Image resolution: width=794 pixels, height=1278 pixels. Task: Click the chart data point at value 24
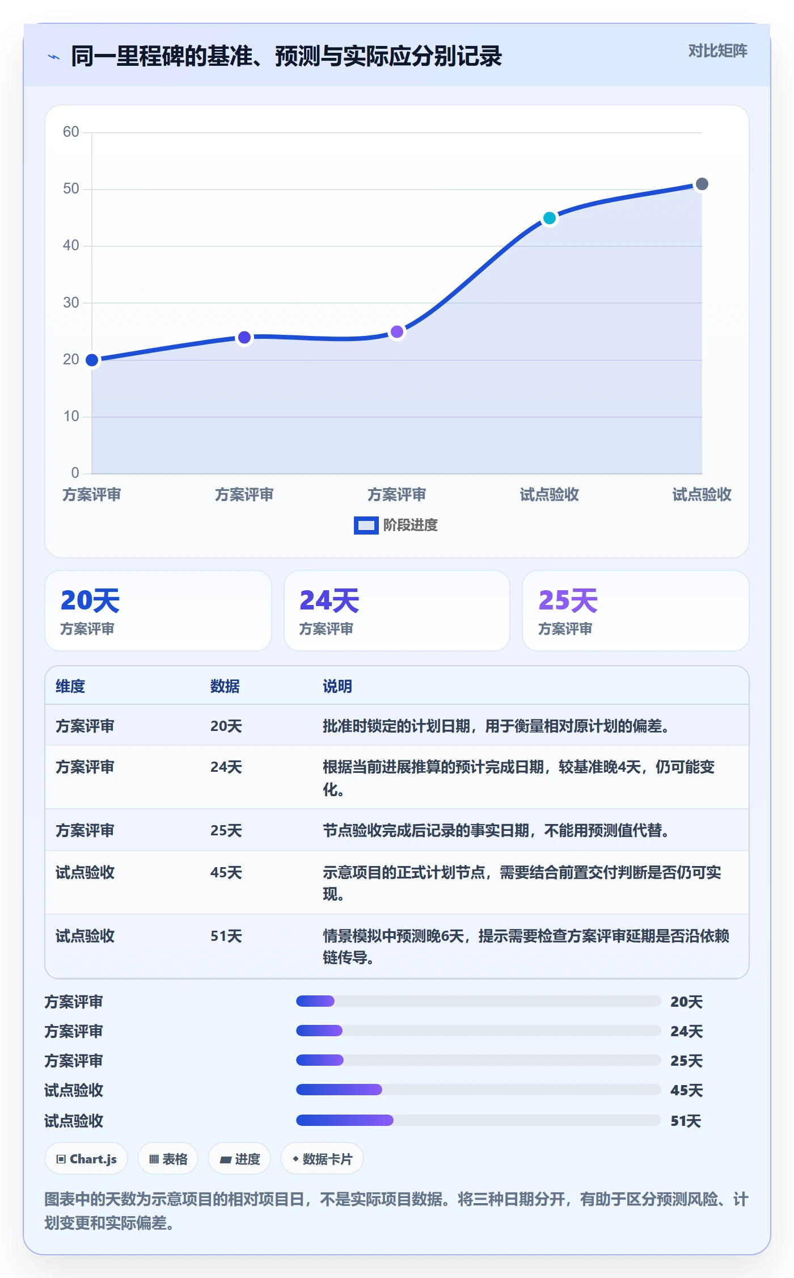(244, 337)
